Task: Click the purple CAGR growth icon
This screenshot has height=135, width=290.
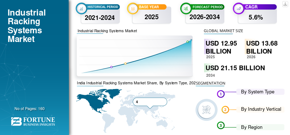Action: click(x=239, y=8)
